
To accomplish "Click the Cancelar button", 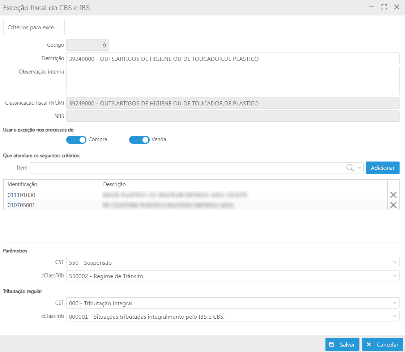I will 383,345.
